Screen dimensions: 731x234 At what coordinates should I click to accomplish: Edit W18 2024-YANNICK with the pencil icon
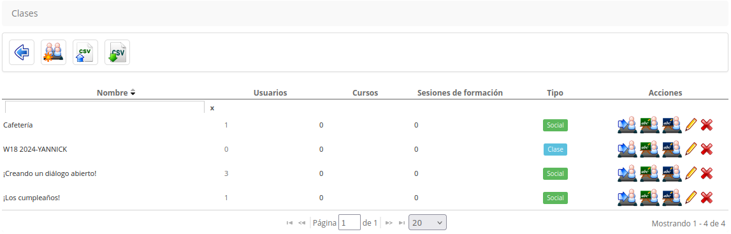click(x=691, y=149)
